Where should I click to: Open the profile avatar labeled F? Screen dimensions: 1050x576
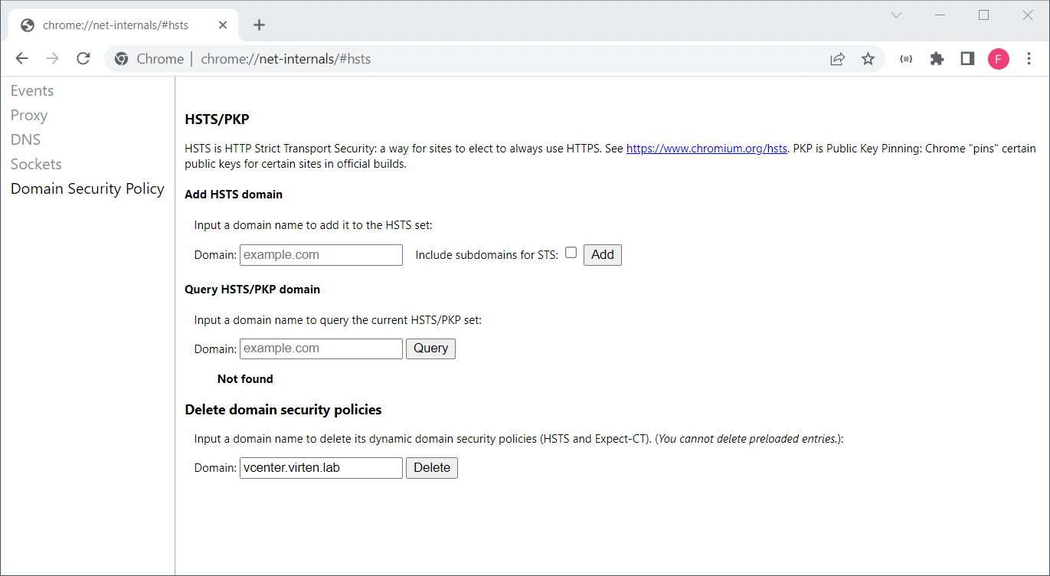point(998,59)
